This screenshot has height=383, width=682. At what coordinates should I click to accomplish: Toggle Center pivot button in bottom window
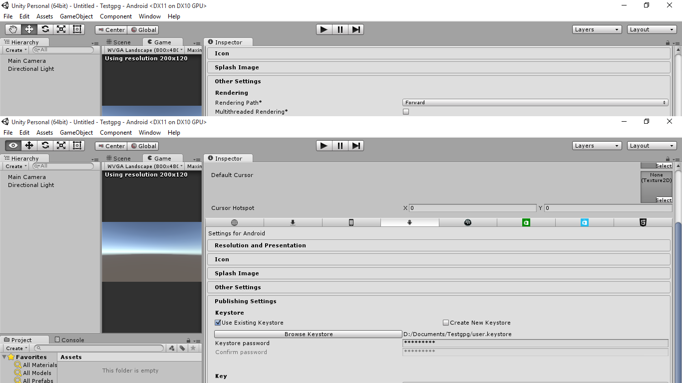pos(111,146)
